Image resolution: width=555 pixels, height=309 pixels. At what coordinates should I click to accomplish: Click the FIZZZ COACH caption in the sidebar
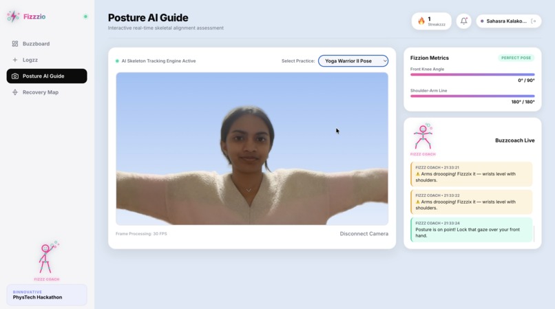(x=47, y=279)
